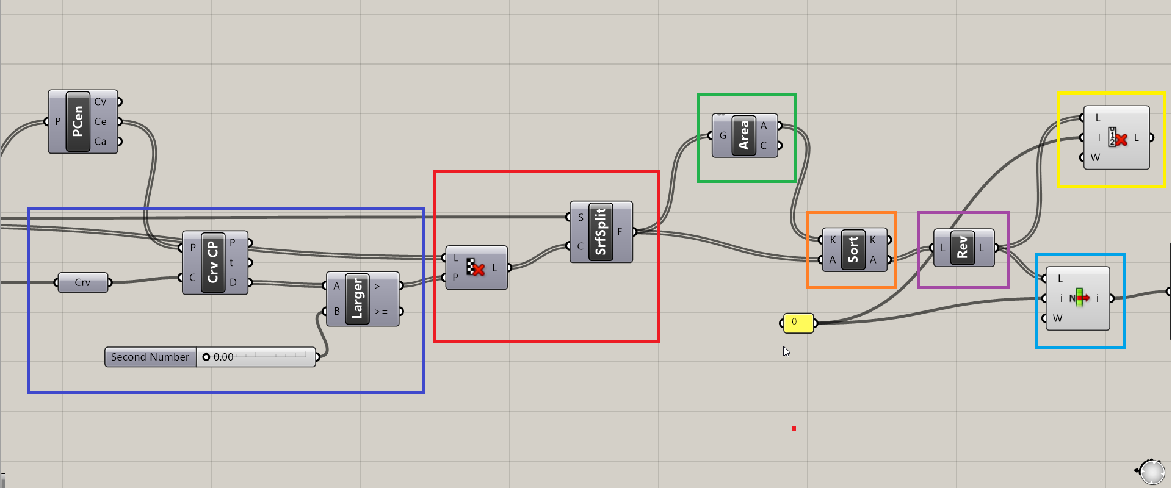Click the A output of Sort
This screenshot has width=1172, height=488.
(873, 259)
